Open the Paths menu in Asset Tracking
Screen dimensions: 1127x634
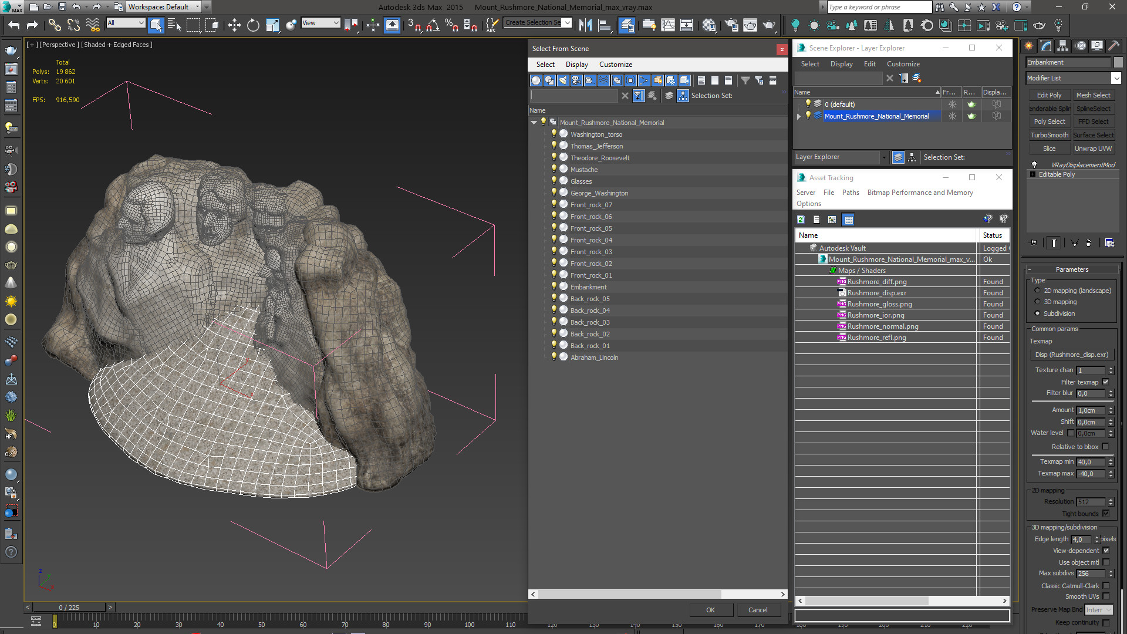click(x=850, y=193)
